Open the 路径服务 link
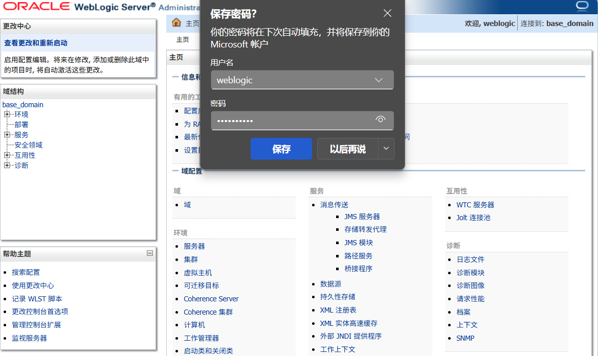 click(359, 256)
